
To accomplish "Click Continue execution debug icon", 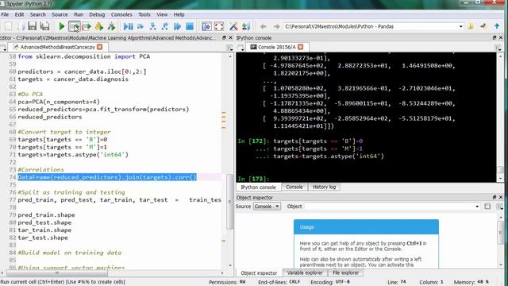I will (177, 26).
